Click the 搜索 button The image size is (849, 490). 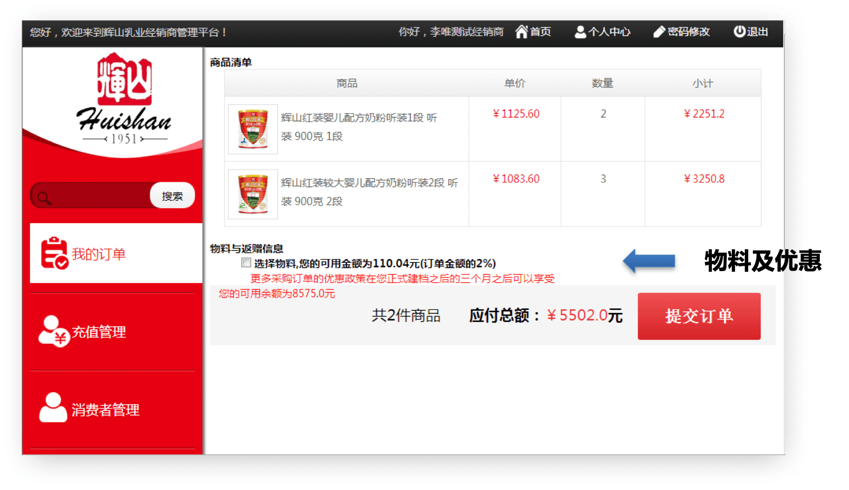[x=173, y=196]
